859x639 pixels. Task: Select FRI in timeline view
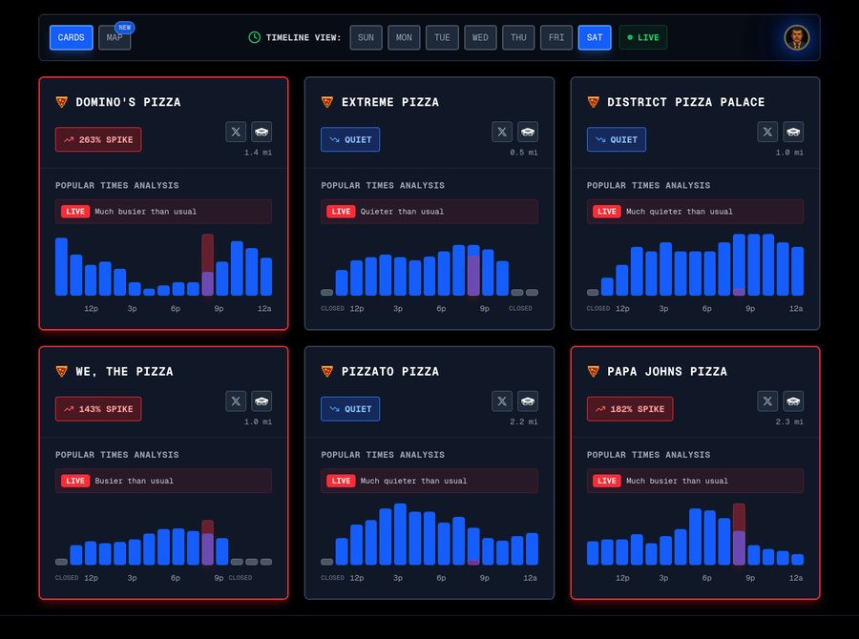[556, 37]
